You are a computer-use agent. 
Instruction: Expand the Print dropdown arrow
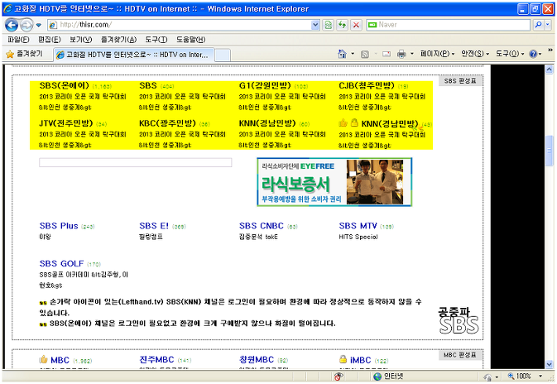click(412, 54)
